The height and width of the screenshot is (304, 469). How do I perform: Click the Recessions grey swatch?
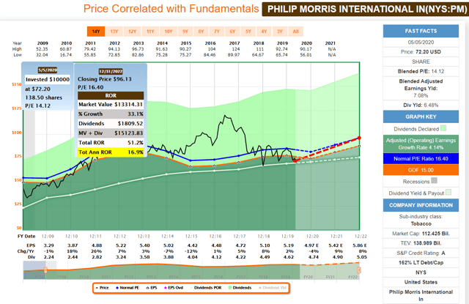tap(435, 180)
